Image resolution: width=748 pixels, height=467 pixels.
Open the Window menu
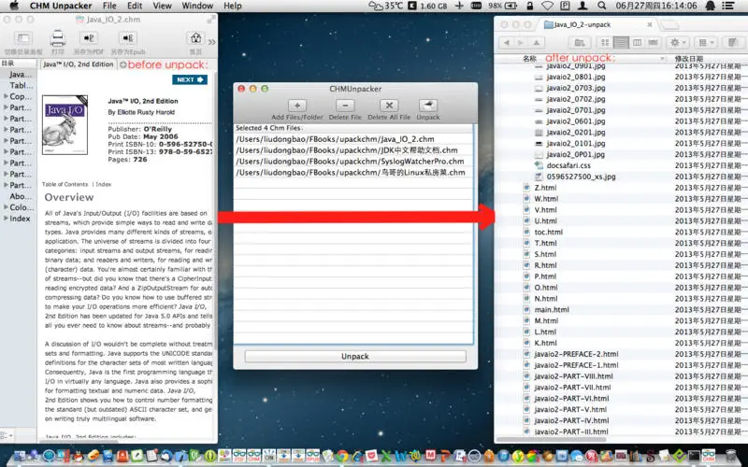click(x=197, y=6)
